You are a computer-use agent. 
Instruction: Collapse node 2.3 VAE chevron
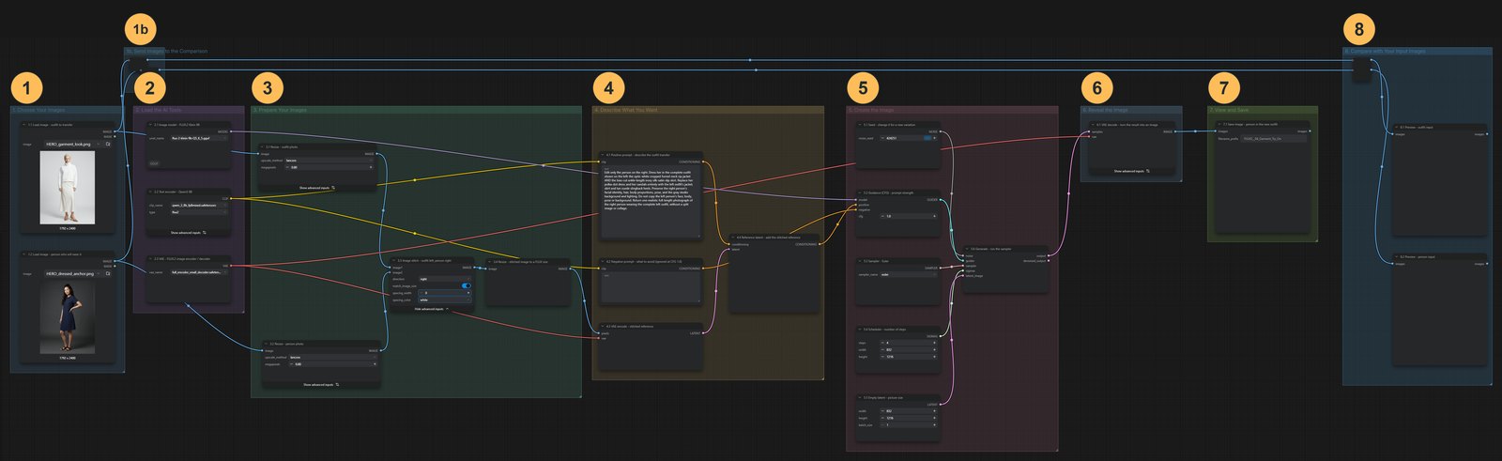coord(149,258)
